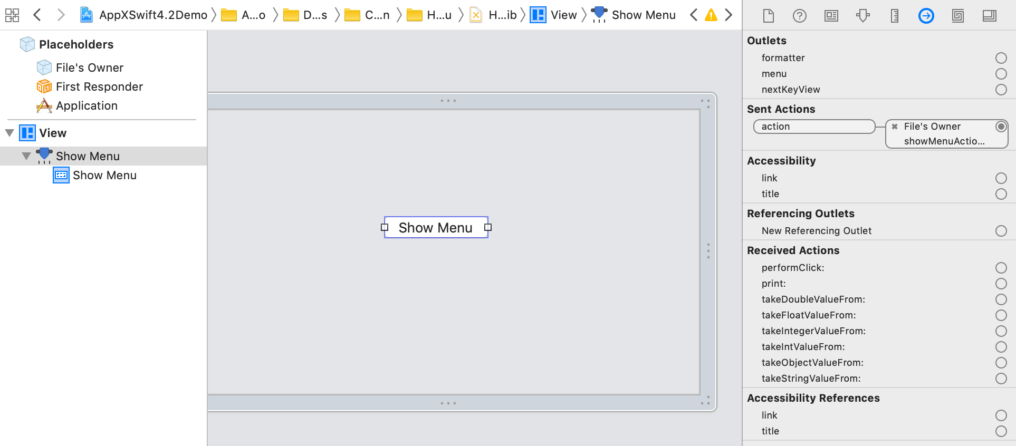Click the performClick: received action circle
This screenshot has width=1016, height=446.
[x=1001, y=268]
